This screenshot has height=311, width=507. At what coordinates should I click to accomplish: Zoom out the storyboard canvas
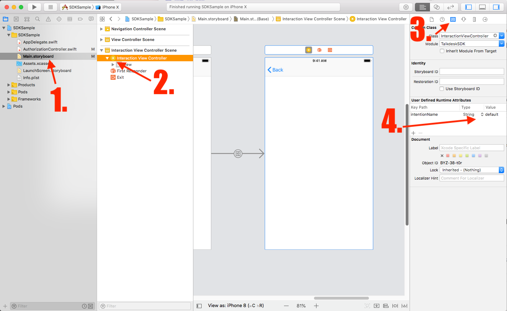coord(286,306)
